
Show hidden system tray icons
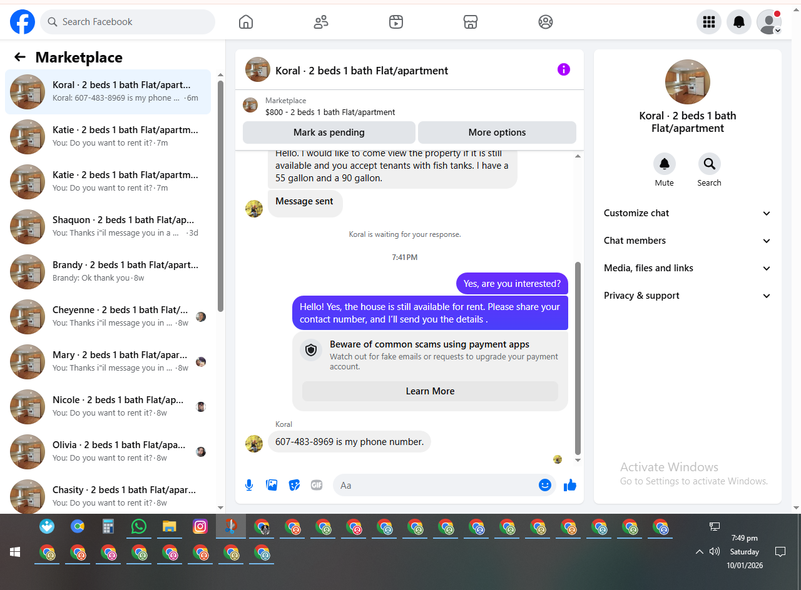click(699, 552)
